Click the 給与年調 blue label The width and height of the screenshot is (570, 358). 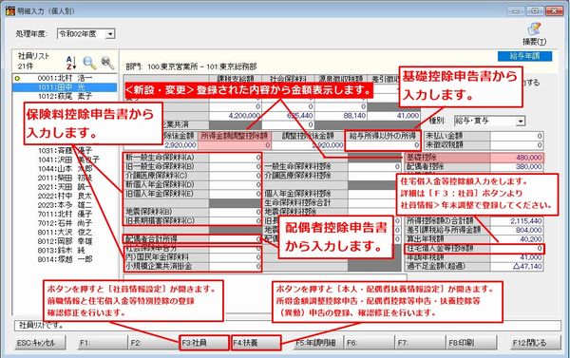click(524, 56)
